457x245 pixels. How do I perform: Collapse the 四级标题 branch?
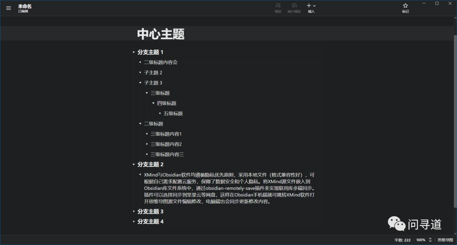[153, 103]
